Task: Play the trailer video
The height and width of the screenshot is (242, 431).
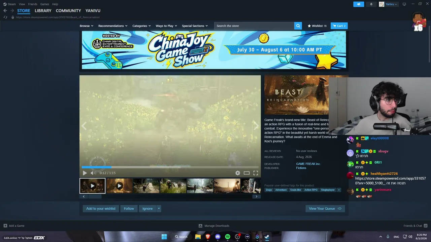Action: (x=85, y=173)
